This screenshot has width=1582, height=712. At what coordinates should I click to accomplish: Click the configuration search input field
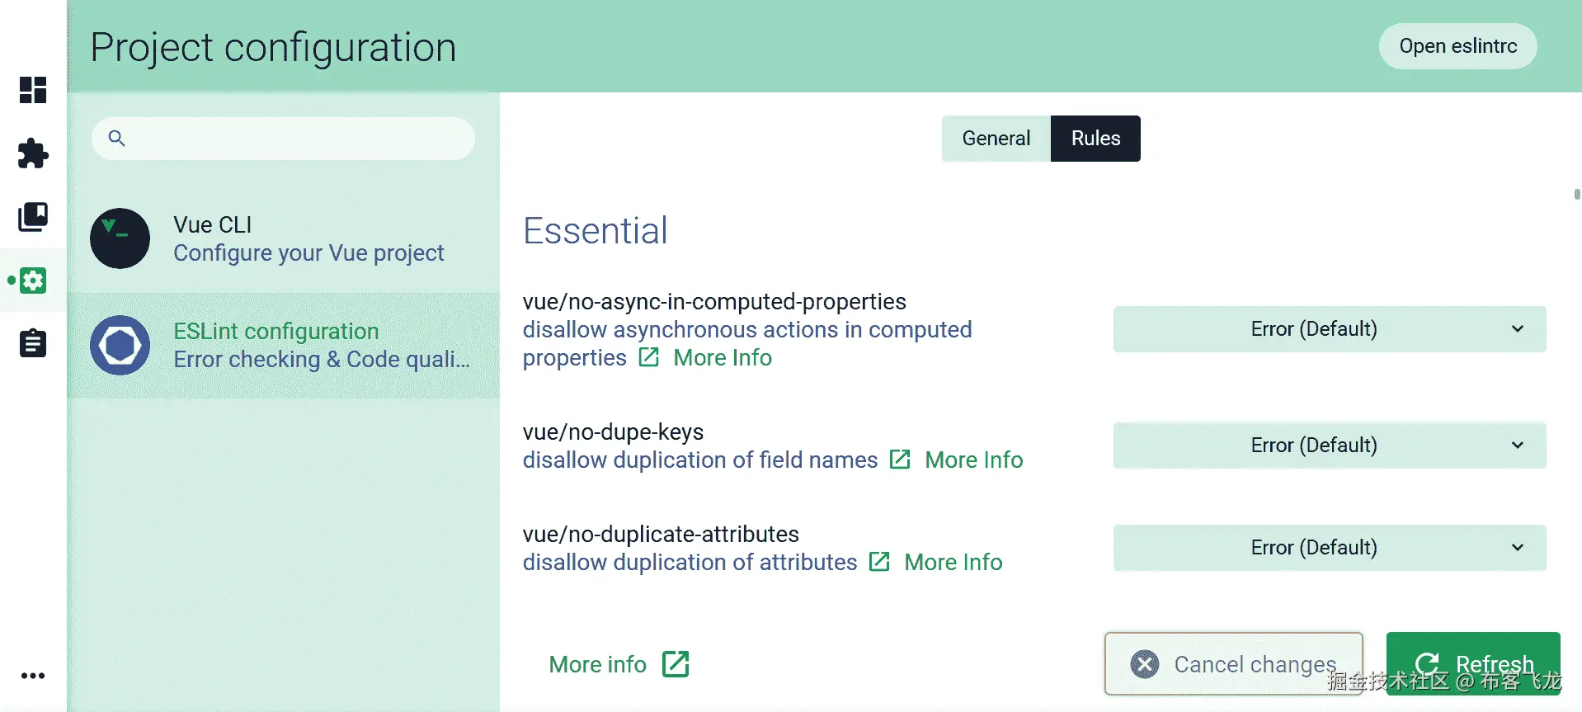pyautogui.click(x=297, y=139)
